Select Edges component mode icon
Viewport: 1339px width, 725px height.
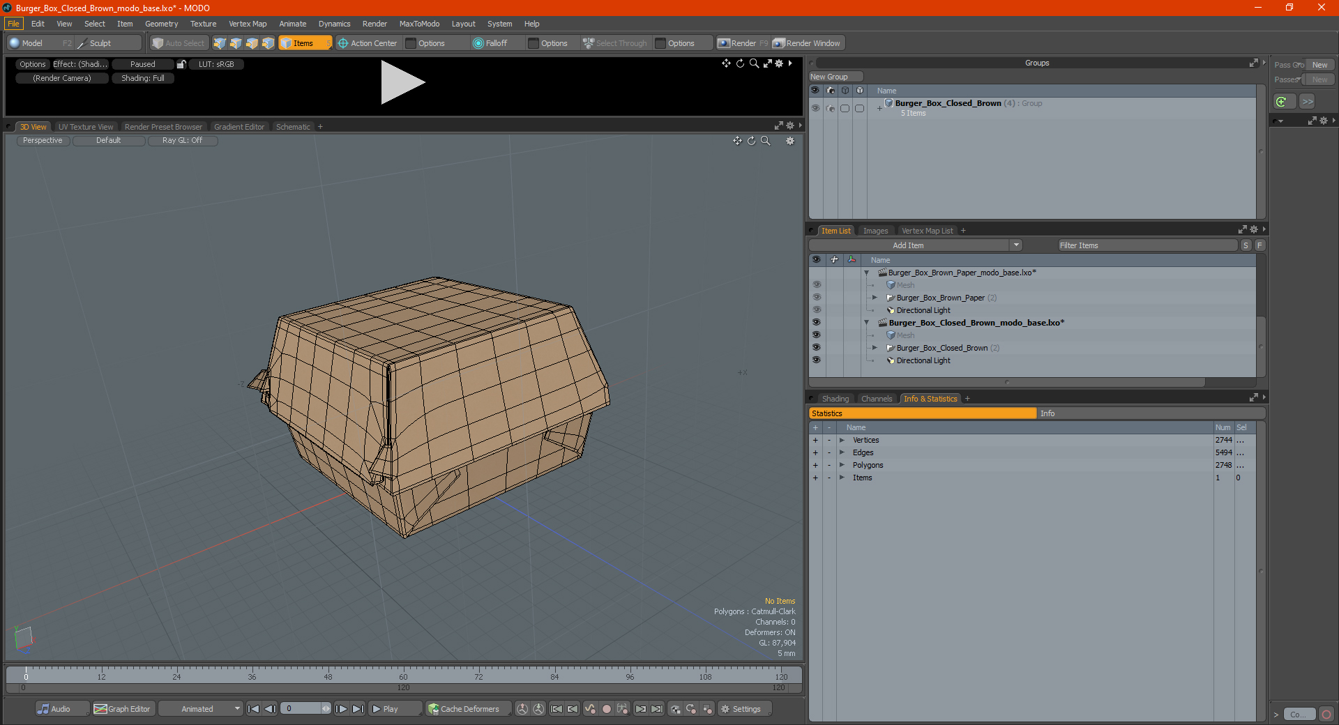pyautogui.click(x=236, y=43)
